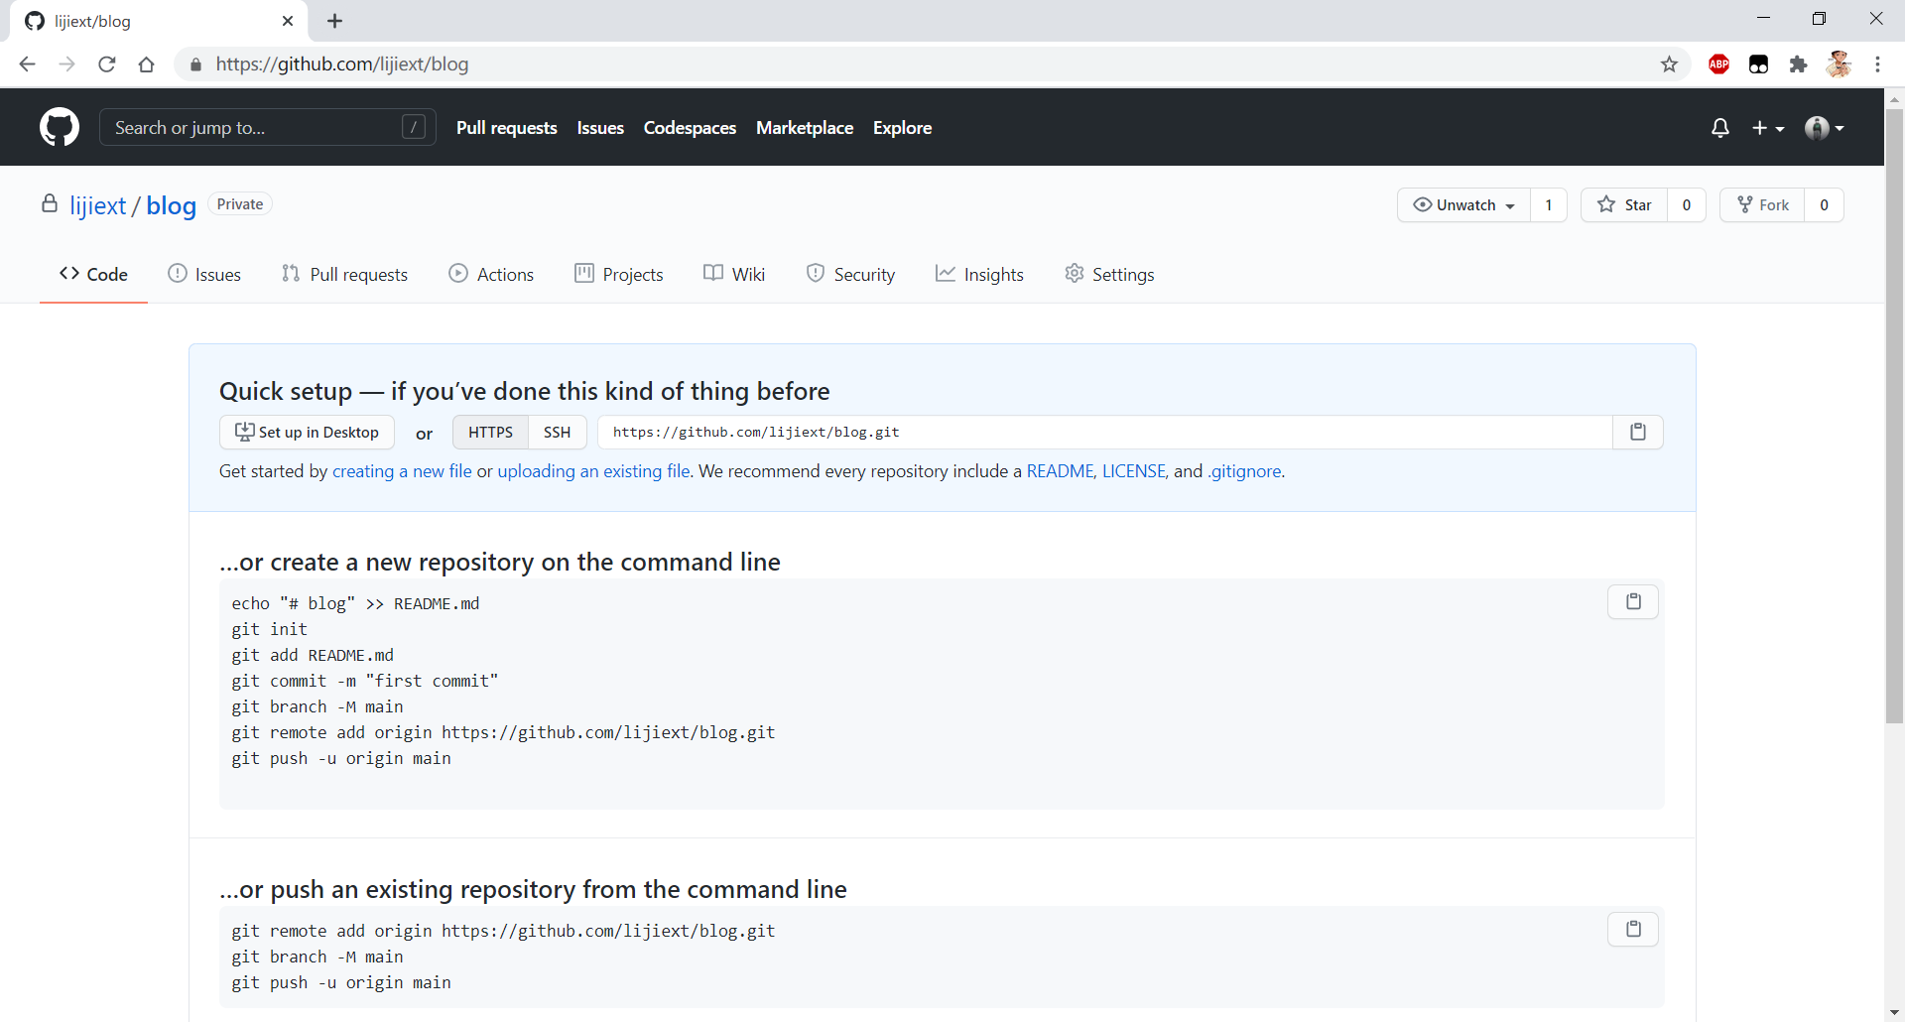Click the Private repository badge
The image size is (1905, 1022).
(x=240, y=204)
